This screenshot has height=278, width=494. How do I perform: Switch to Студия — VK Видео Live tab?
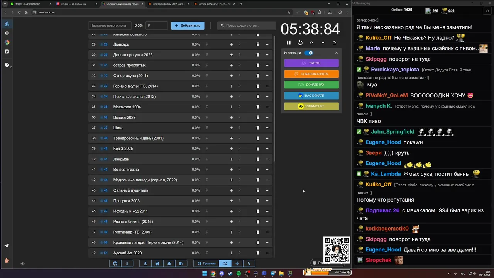pyautogui.click(x=76, y=4)
